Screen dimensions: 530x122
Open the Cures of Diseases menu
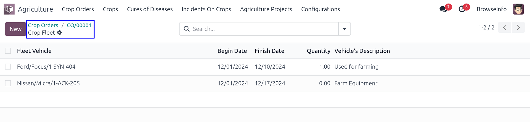click(x=150, y=9)
